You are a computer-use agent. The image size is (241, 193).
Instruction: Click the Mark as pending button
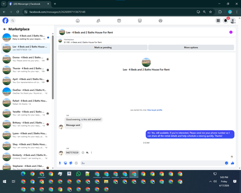[103, 47]
